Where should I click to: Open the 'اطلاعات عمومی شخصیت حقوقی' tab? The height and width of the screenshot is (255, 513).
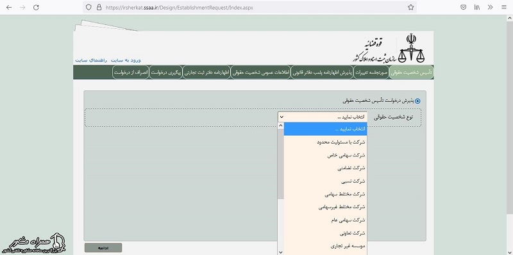tap(260, 72)
